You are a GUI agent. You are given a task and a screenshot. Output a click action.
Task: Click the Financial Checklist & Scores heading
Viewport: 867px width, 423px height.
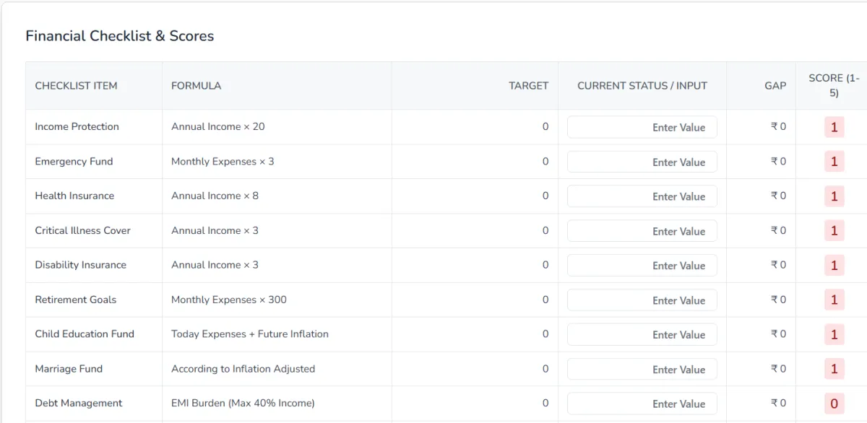click(x=120, y=36)
